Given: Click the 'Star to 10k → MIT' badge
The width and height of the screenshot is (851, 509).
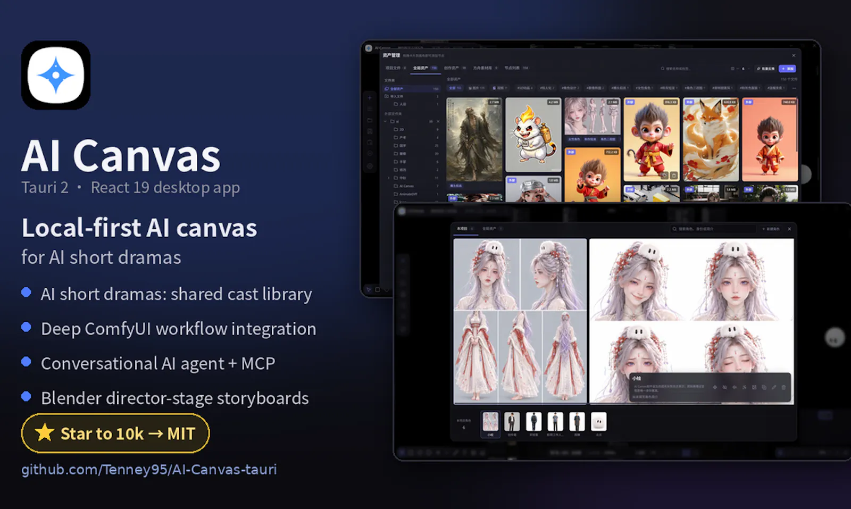Looking at the screenshot, I should (x=115, y=433).
